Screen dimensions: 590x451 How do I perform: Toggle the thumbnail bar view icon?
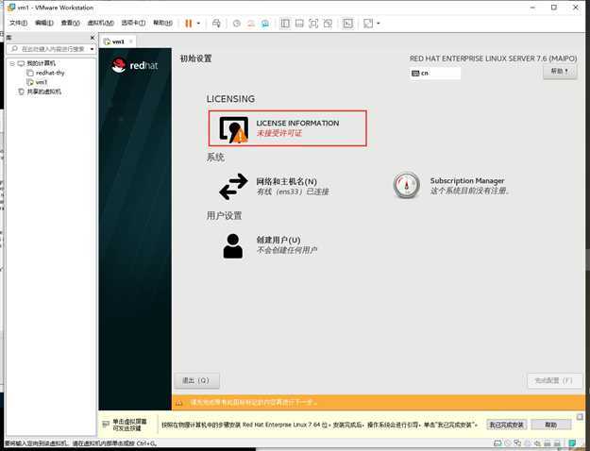pyautogui.click(x=299, y=24)
